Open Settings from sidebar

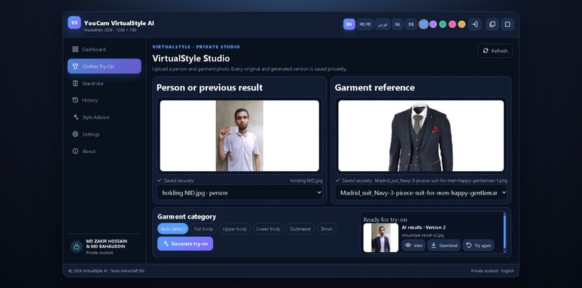104,134
